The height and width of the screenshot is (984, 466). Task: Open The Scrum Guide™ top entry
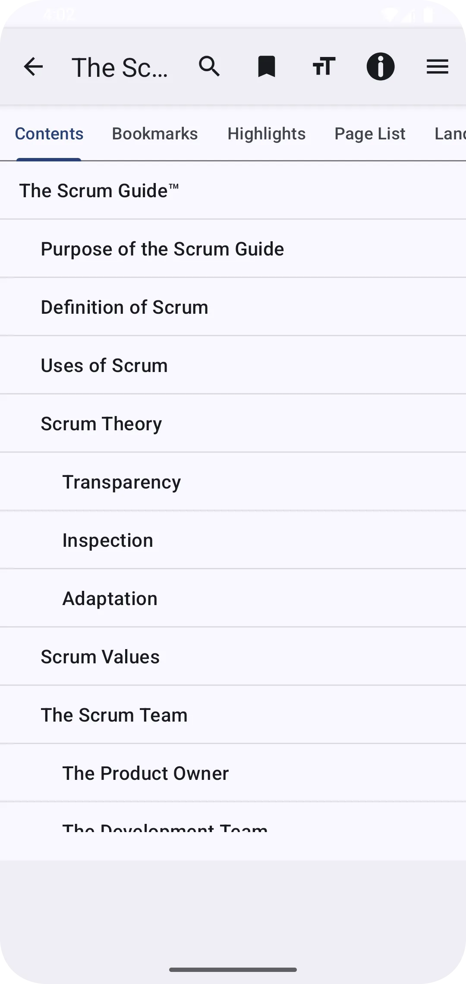(233, 190)
